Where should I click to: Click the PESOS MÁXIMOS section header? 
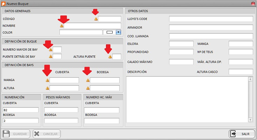point(62,97)
